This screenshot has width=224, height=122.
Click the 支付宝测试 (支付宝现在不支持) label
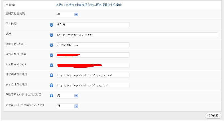[25, 105]
